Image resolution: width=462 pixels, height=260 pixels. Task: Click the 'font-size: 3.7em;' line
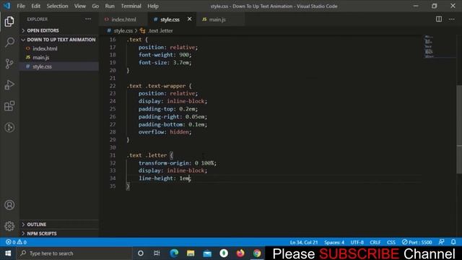click(165, 63)
